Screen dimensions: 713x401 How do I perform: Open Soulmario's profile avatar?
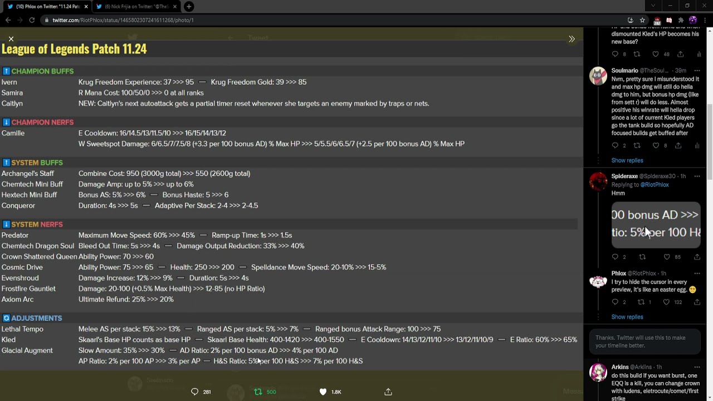[x=598, y=75]
